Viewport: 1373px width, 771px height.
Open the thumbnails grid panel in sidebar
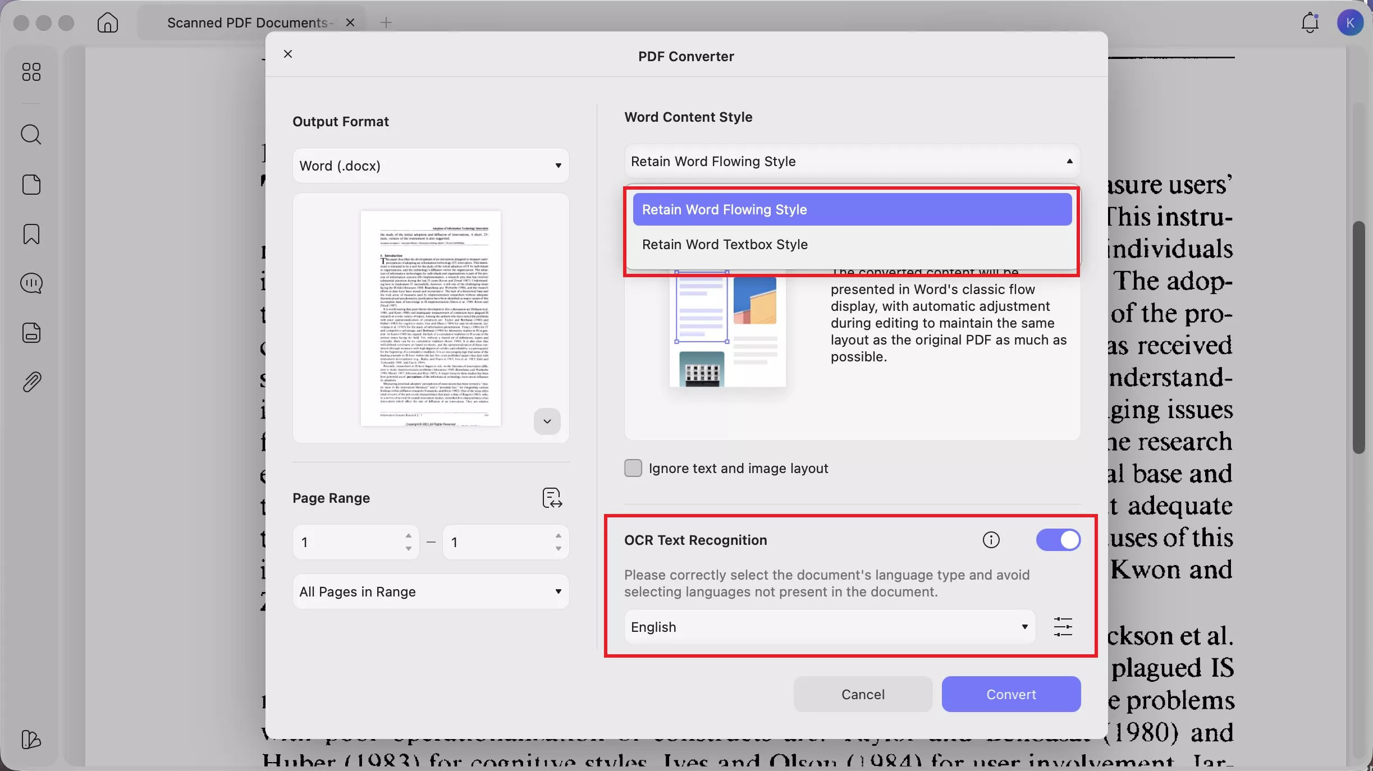click(31, 72)
